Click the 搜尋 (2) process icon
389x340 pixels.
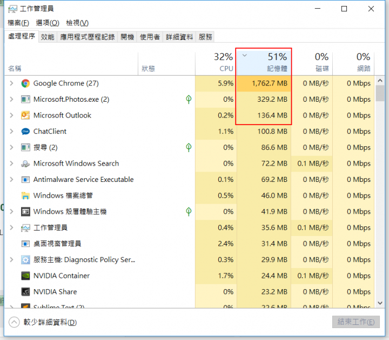tap(25, 147)
